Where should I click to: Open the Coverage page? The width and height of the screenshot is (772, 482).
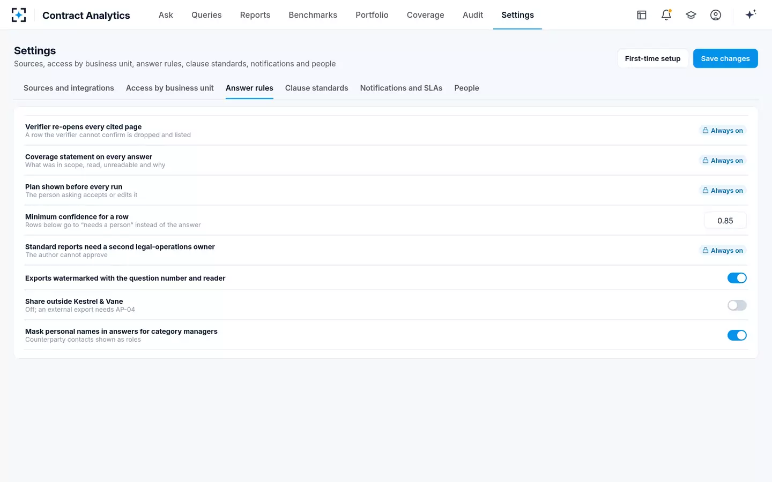coord(426,15)
